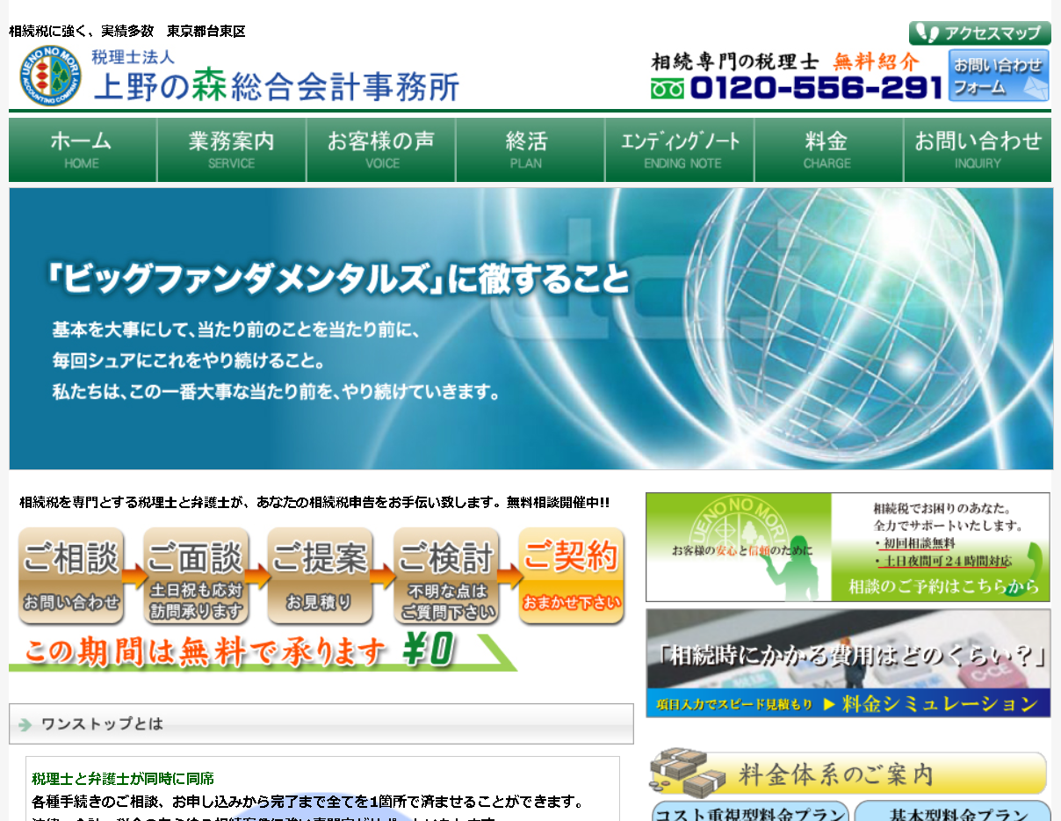1061x821 pixels.
Task: Open the 相談のご予約はこちらから banner
Action: point(848,547)
